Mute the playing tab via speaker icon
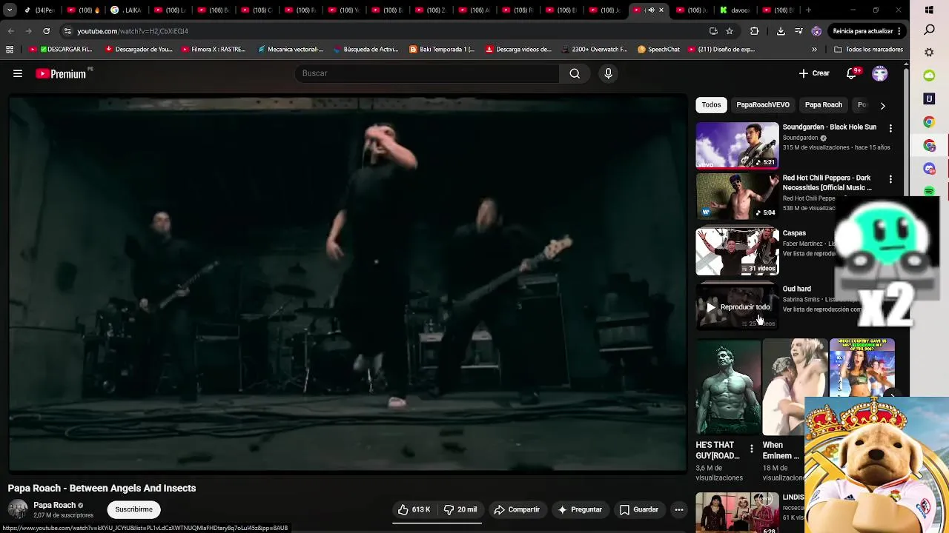Viewport: 949px width, 533px height. tap(651, 10)
